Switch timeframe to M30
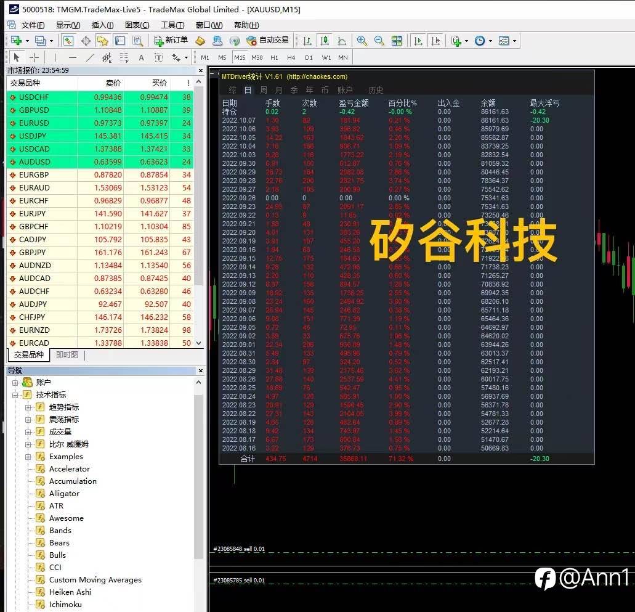 click(257, 57)
